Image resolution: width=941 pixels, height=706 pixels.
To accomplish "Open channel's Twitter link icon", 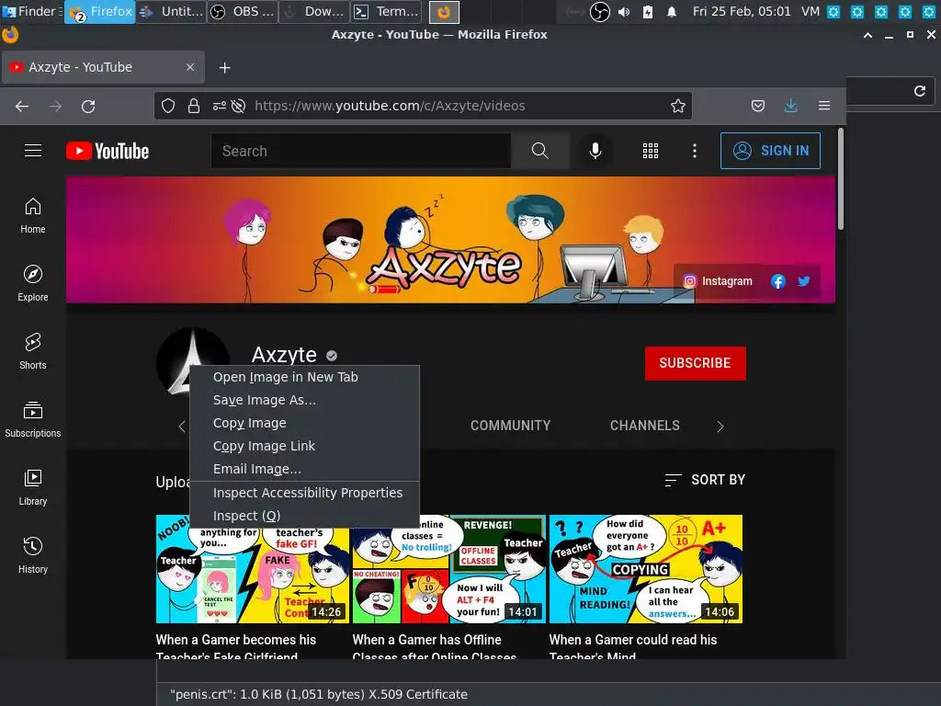I will (x=804, y=281).
